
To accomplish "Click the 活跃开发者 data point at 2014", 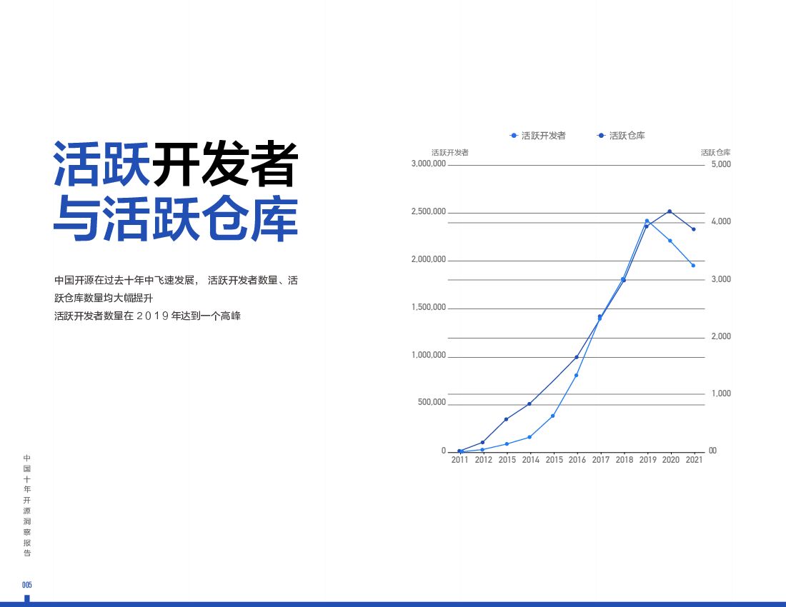I will tap(529, 437).
